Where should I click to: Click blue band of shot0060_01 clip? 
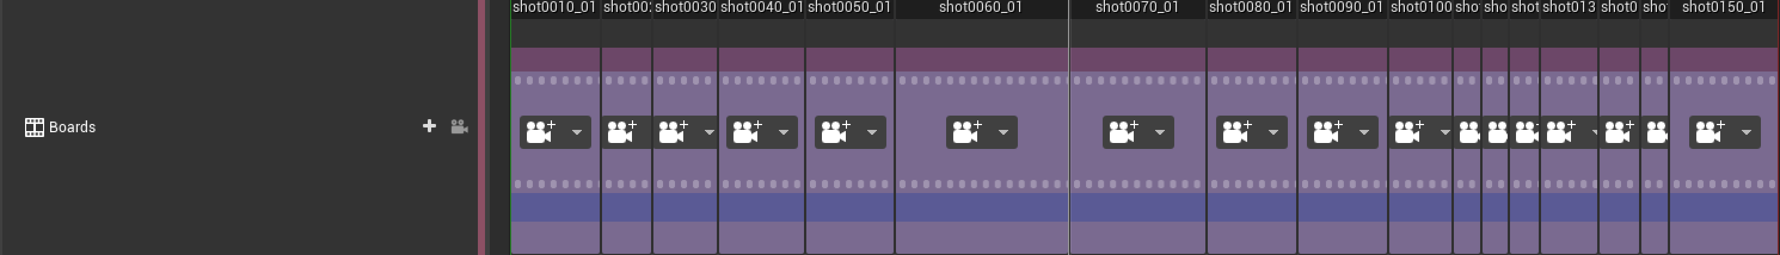tap(982, 207)
